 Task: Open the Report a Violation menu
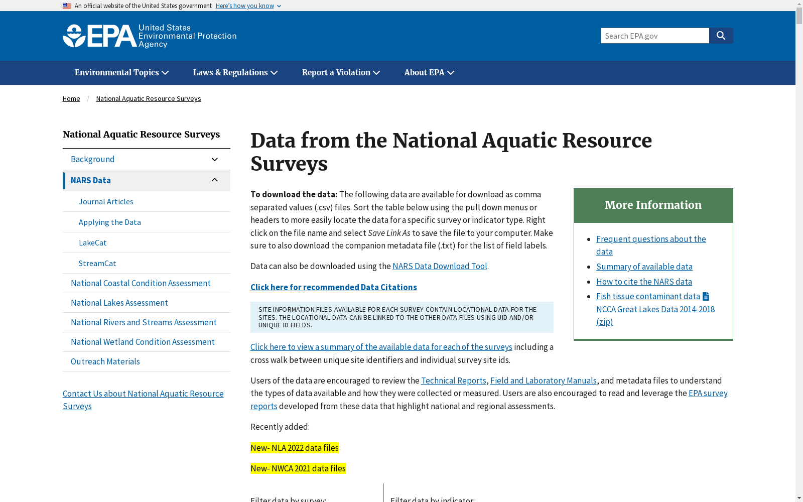341,73
